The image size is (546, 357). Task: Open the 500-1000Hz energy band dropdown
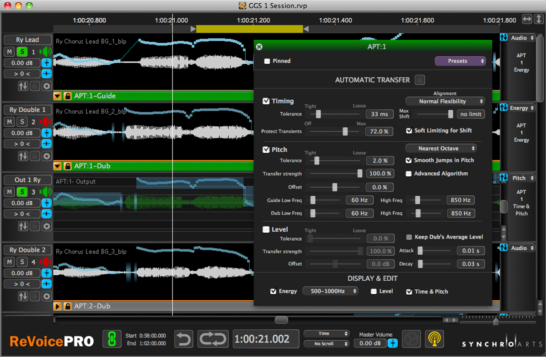tap(330, 291)
